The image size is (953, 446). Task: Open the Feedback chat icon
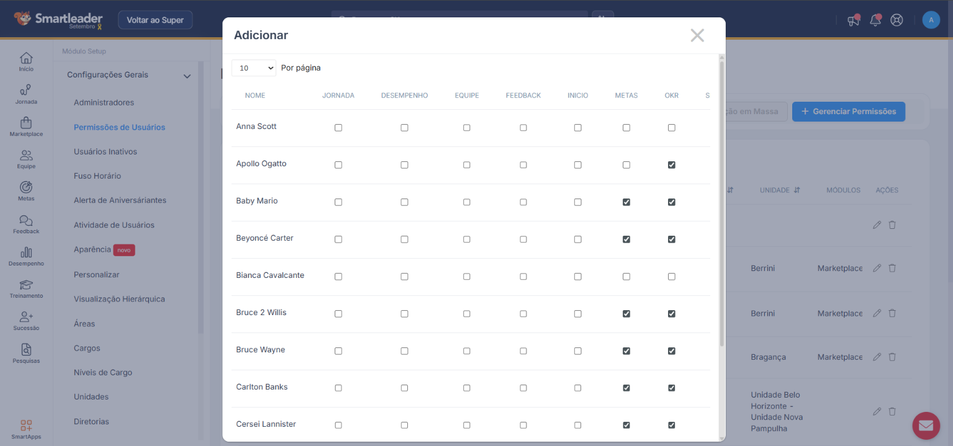(26, 221)
